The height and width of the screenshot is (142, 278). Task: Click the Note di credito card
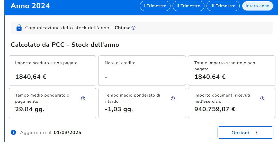point(142,71)
